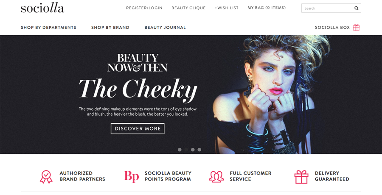This screenshot has width=382, height=195.
Task: Click the Full Customer Service people icon
Action: click(216, 177)
